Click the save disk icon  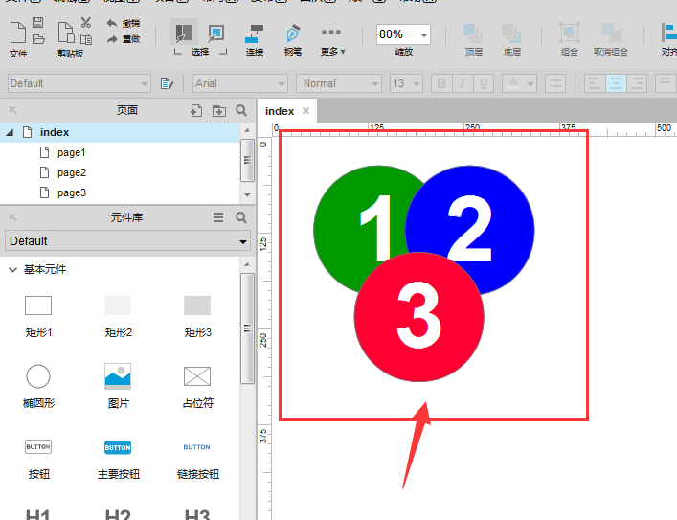[38, 23]
